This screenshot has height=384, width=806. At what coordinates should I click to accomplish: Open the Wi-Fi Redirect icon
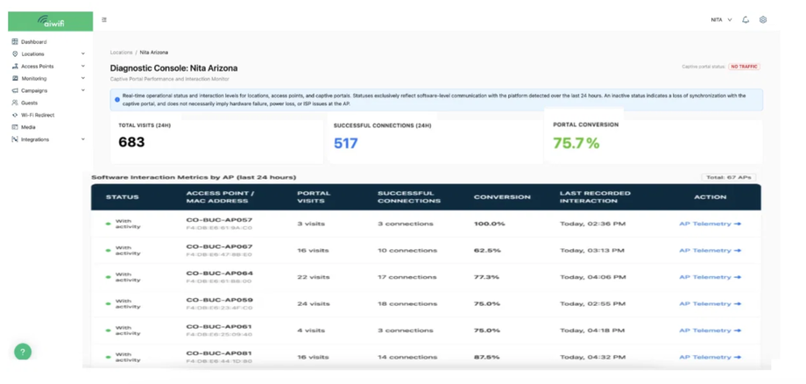point(15,115)
